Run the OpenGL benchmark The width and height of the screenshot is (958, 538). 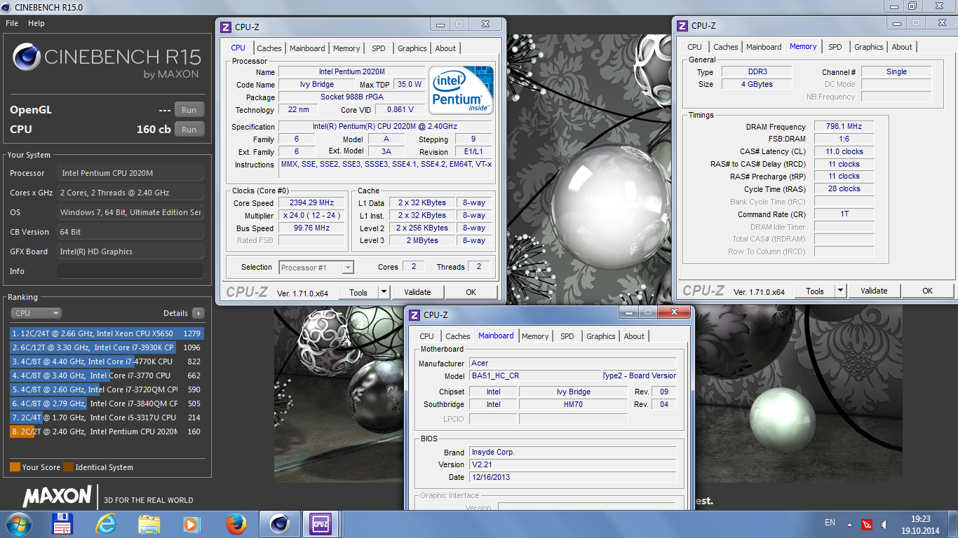(x=189, y=110)
